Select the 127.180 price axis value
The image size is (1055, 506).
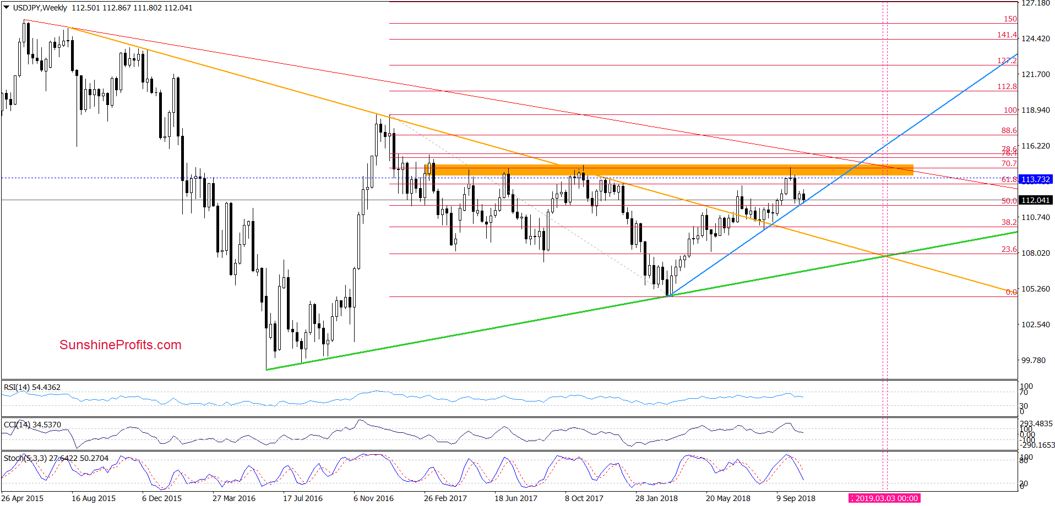[x=1036, y=3]
